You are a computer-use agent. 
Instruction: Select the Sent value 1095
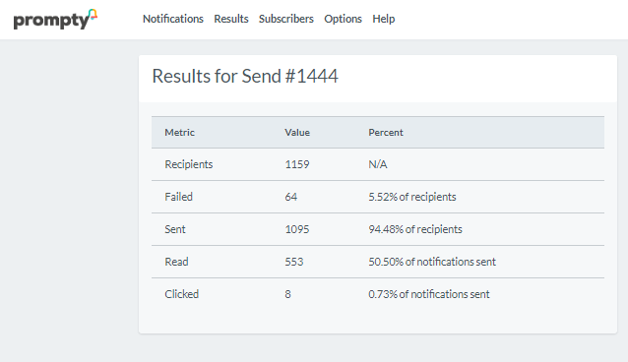point(297,229)
